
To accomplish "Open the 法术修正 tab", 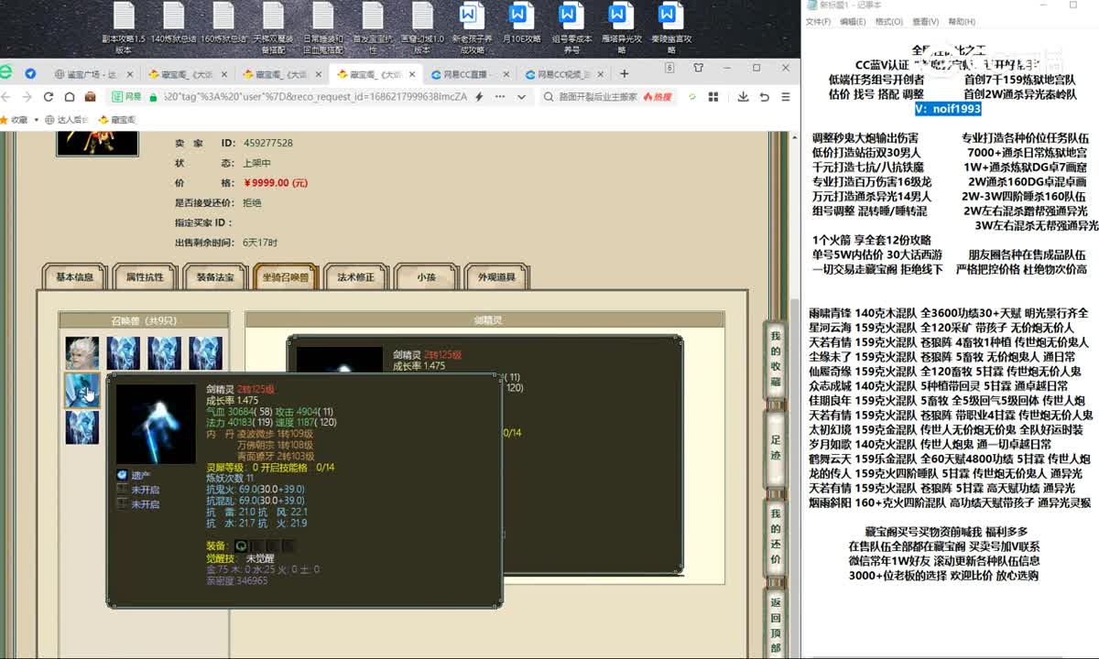I will (x=356, y=277).
